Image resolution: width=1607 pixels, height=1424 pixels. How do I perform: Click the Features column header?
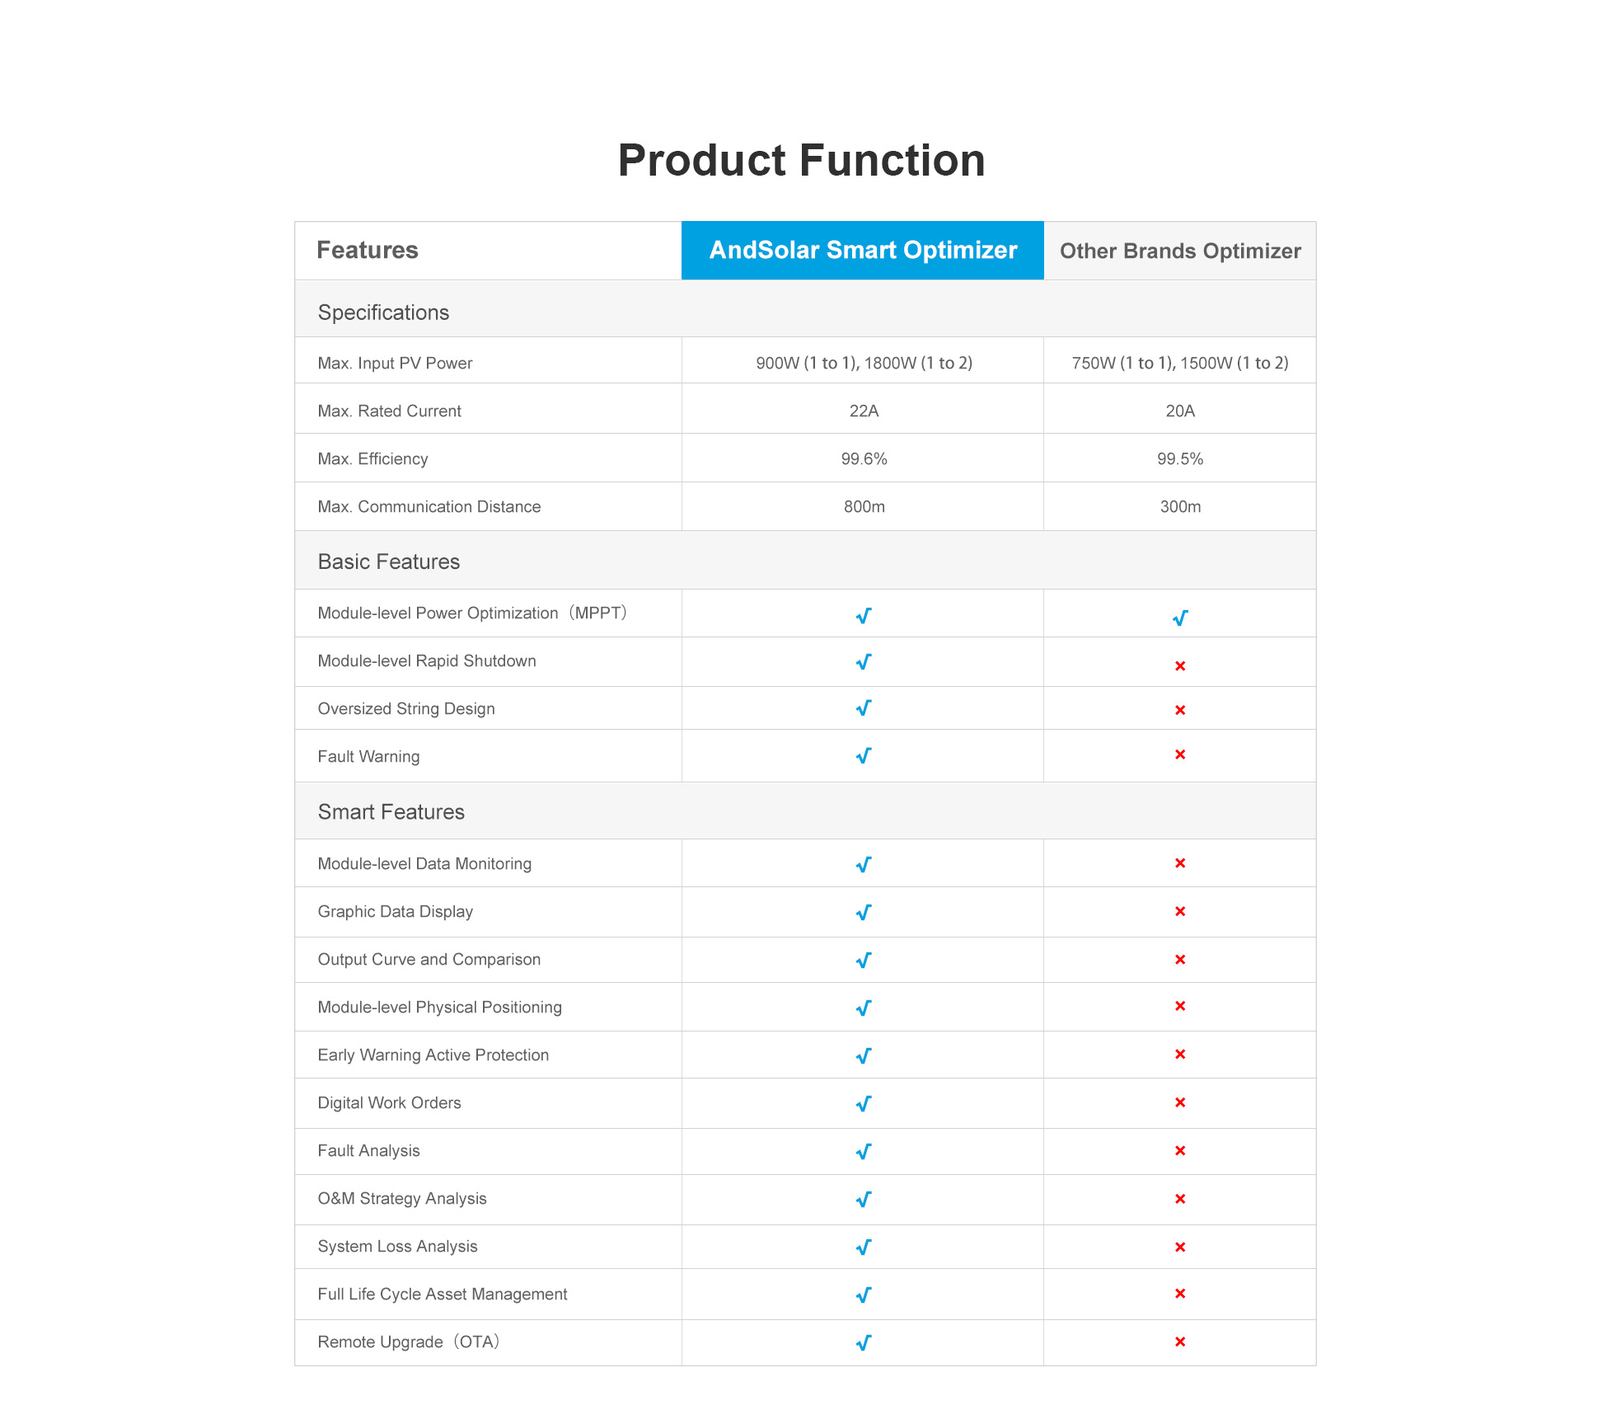[x=368, y=250]
